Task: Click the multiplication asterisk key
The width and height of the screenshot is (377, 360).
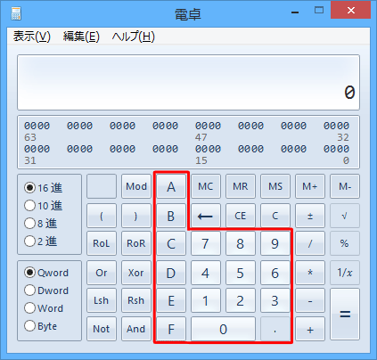Action: (310, 273)
